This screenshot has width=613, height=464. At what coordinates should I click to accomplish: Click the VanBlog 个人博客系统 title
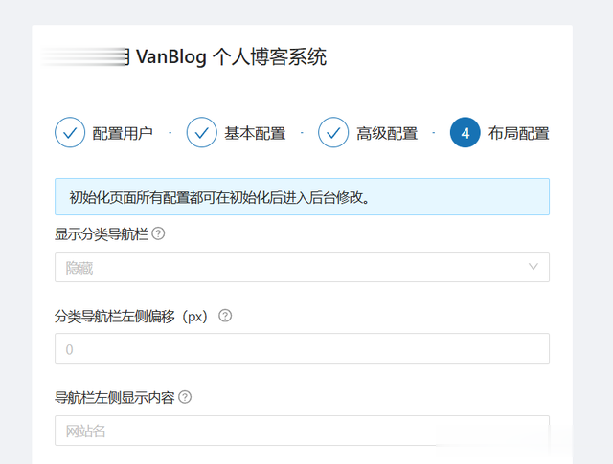(231, 57)
